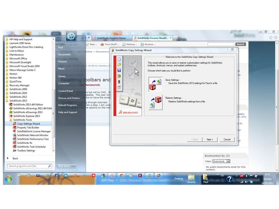279x209 pixels.
Task: Choose the Save Settings icon in the wizard
Action: click(x=155, y=84)
